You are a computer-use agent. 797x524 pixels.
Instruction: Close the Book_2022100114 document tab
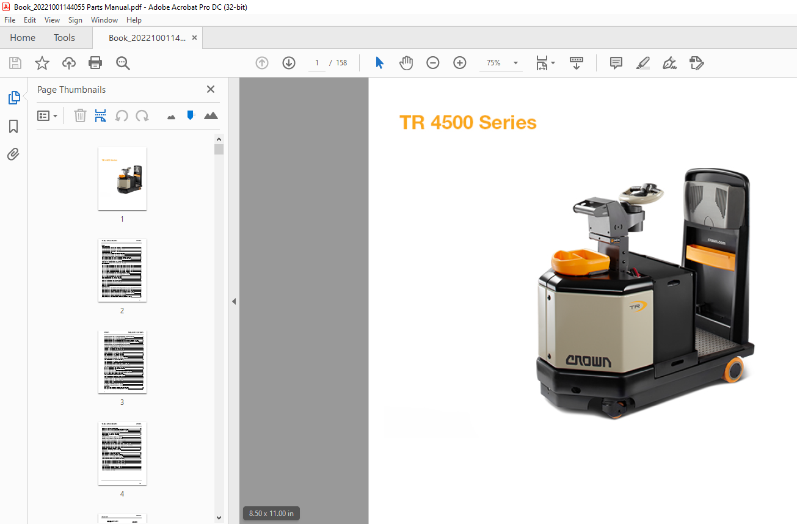[194, 38]
